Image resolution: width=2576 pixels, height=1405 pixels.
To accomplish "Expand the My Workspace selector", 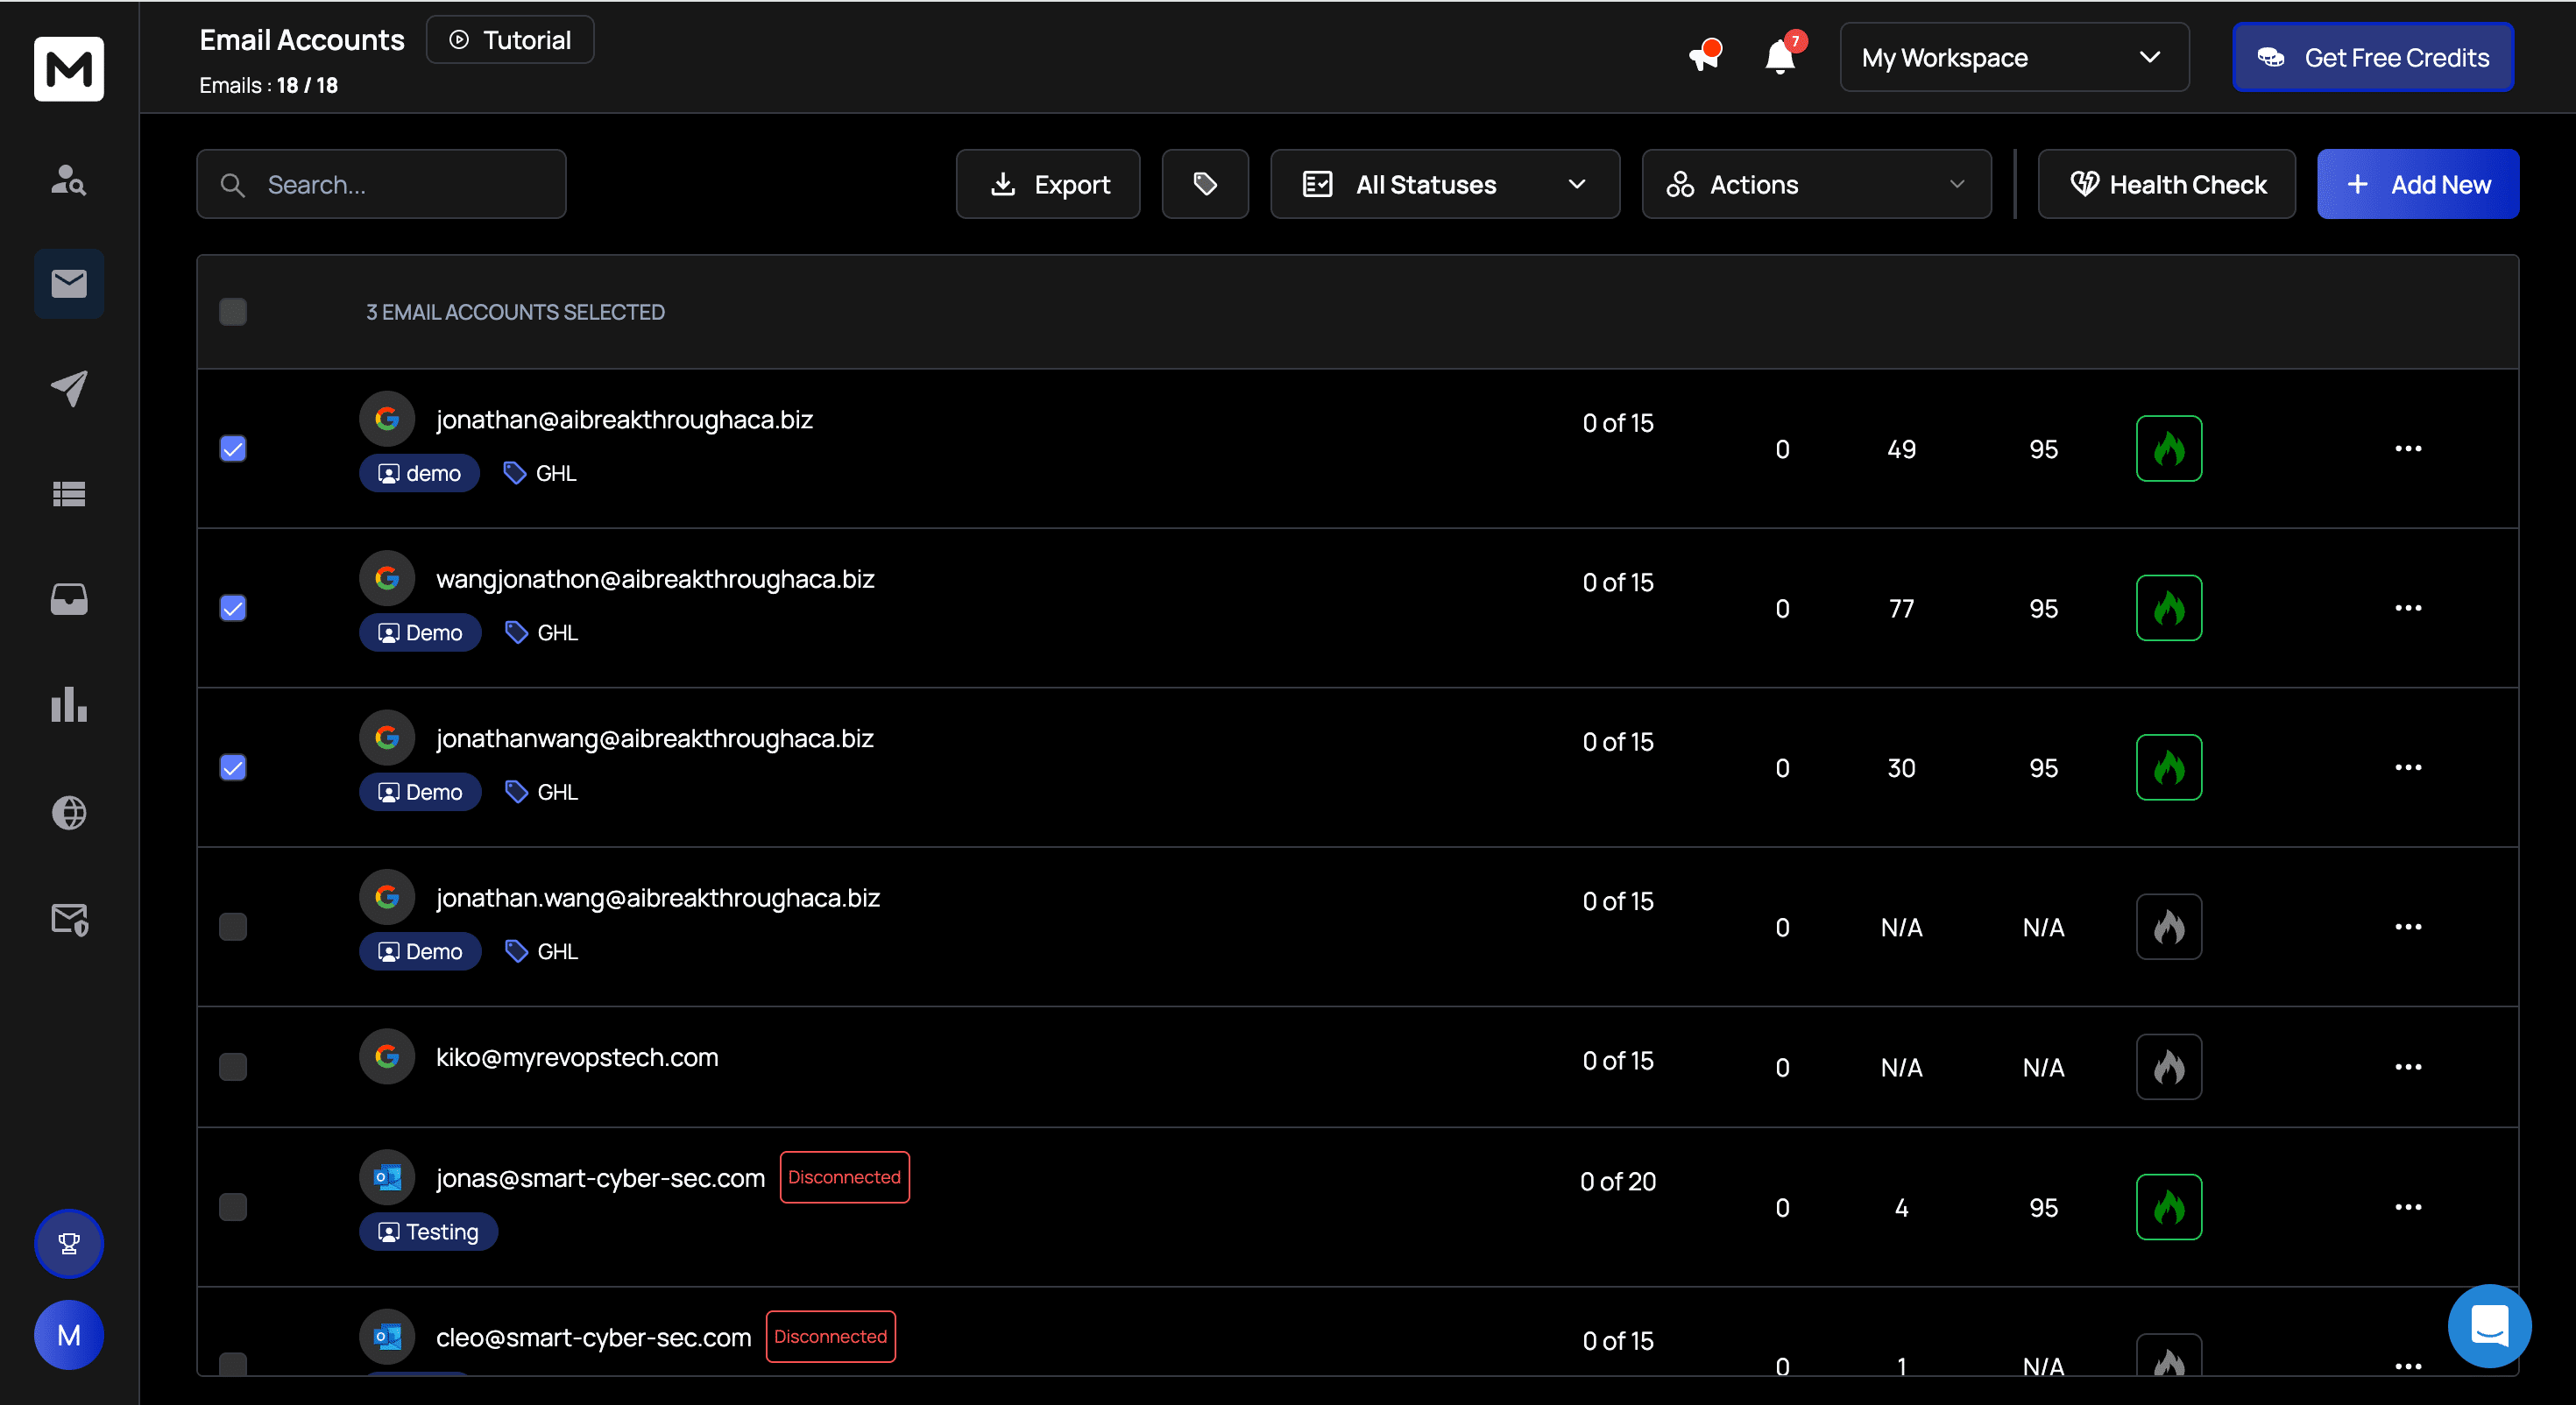I will pyautogui.click(x=2013, y=57).
